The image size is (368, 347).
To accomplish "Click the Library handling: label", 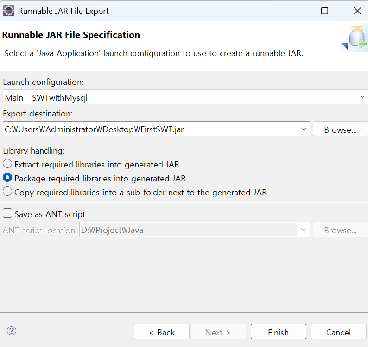I will (34, 151).
